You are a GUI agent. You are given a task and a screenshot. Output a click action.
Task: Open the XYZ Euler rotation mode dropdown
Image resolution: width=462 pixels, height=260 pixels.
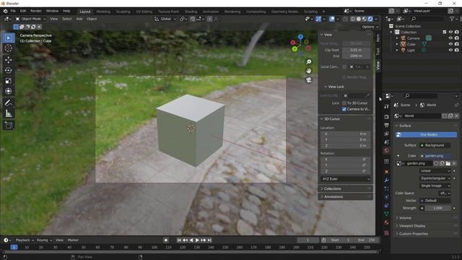click(x=345, y=179)
